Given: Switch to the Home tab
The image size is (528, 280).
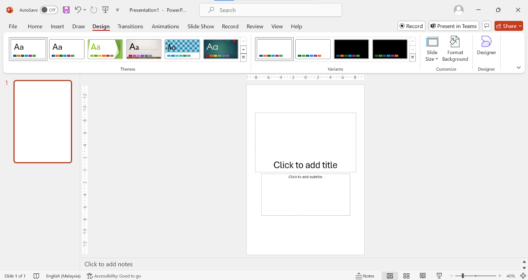Looking at the screenshot, I should pyautogui.click(x=35, y=26).
